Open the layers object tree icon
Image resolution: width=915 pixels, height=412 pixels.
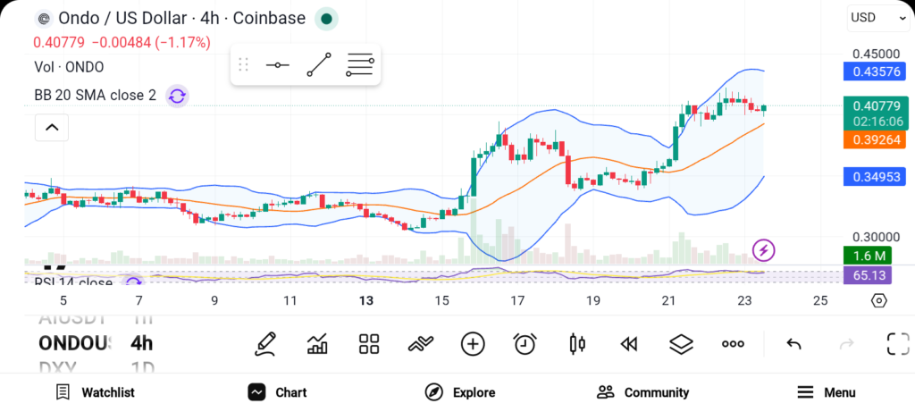[680, 344]
